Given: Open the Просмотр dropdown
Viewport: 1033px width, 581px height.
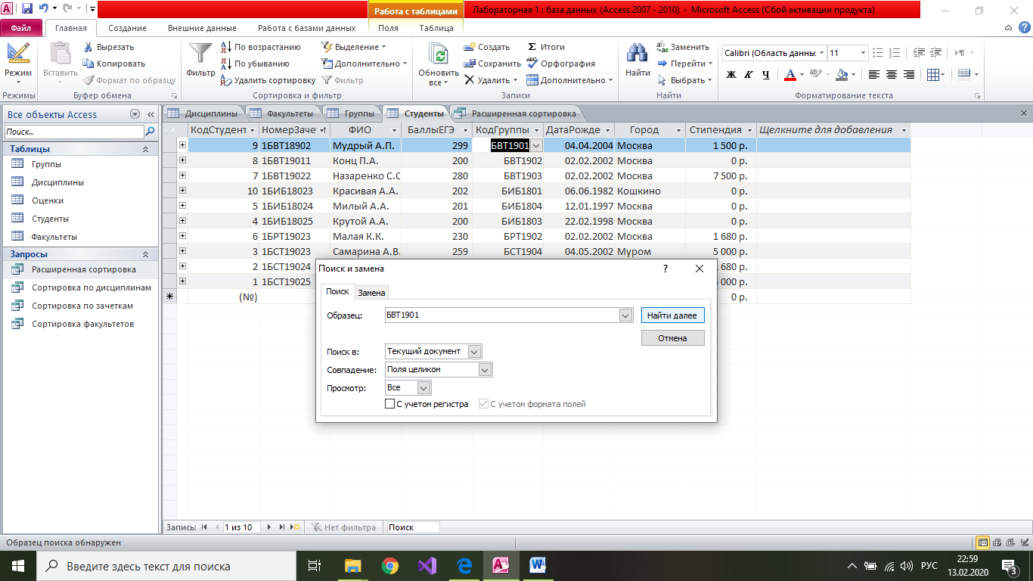Looking at the screenshot, I should tap(423, 387).
